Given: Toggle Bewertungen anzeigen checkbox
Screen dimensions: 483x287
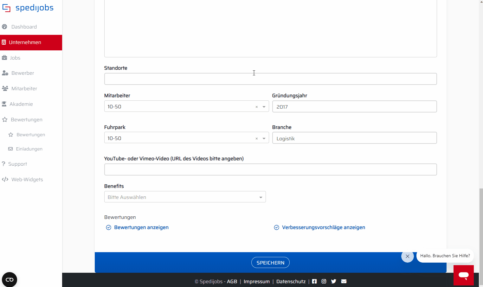Looking at the screenshot, I should click(x=109, y=227).
